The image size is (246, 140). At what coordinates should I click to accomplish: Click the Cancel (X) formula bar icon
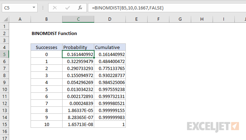coord(55,8)
